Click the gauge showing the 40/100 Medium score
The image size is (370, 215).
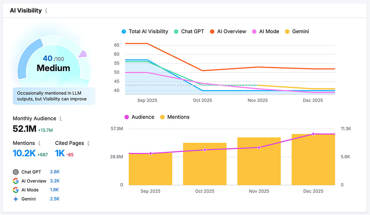(x=53, y=62)
